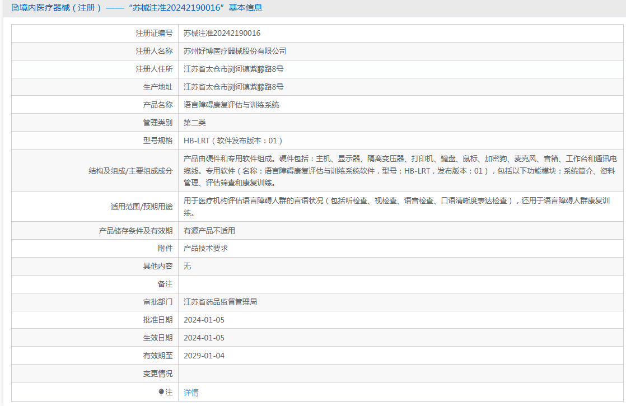Click the address value in 注册人住所 row
This screenshot has height=406, width=626.
pos(233,69)
